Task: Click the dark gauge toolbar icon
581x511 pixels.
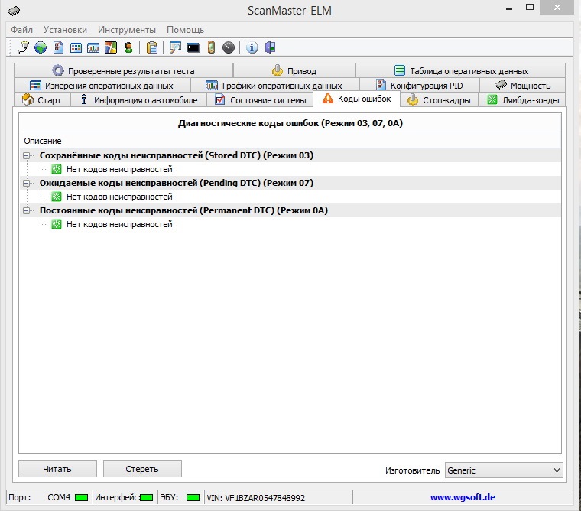Action: point(229,47)
